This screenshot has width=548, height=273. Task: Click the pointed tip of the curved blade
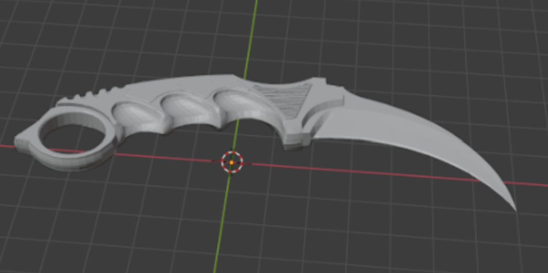515,208
